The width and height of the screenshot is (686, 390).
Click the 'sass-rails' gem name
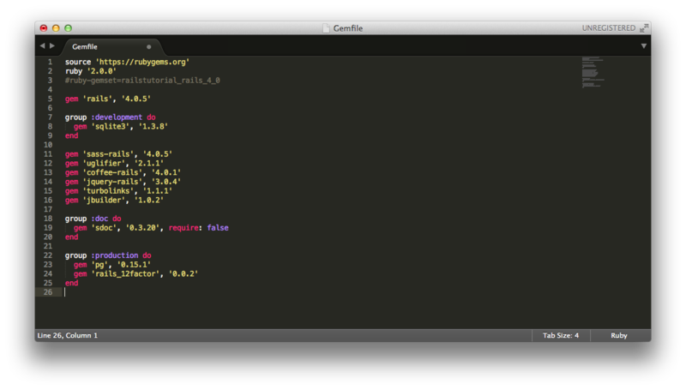click(x=108, y=154)
